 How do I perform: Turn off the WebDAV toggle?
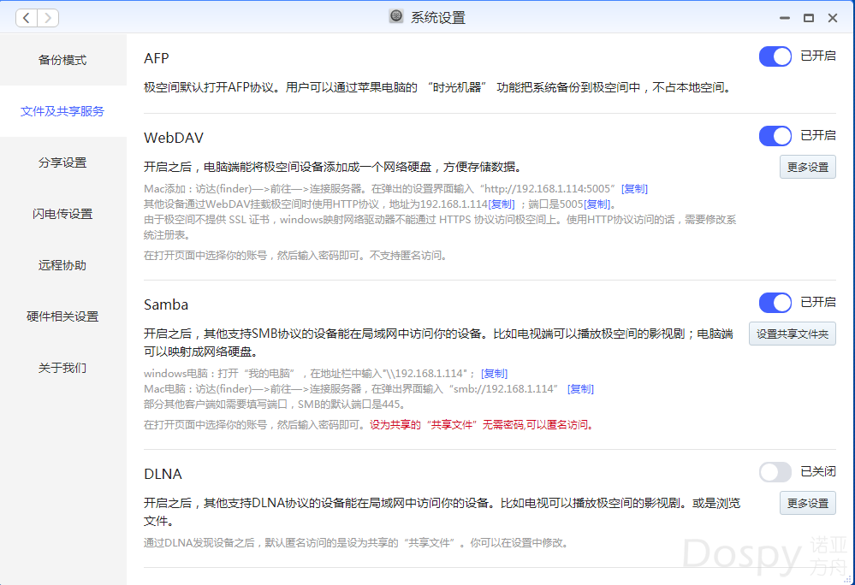pos(775,135)
